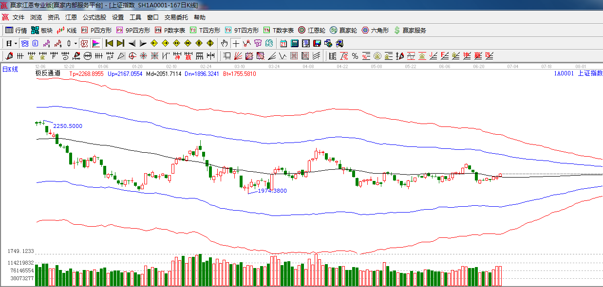The image size is (603, 287).
Task: Select the hand pan tool
Action: (x=224, y=43)
